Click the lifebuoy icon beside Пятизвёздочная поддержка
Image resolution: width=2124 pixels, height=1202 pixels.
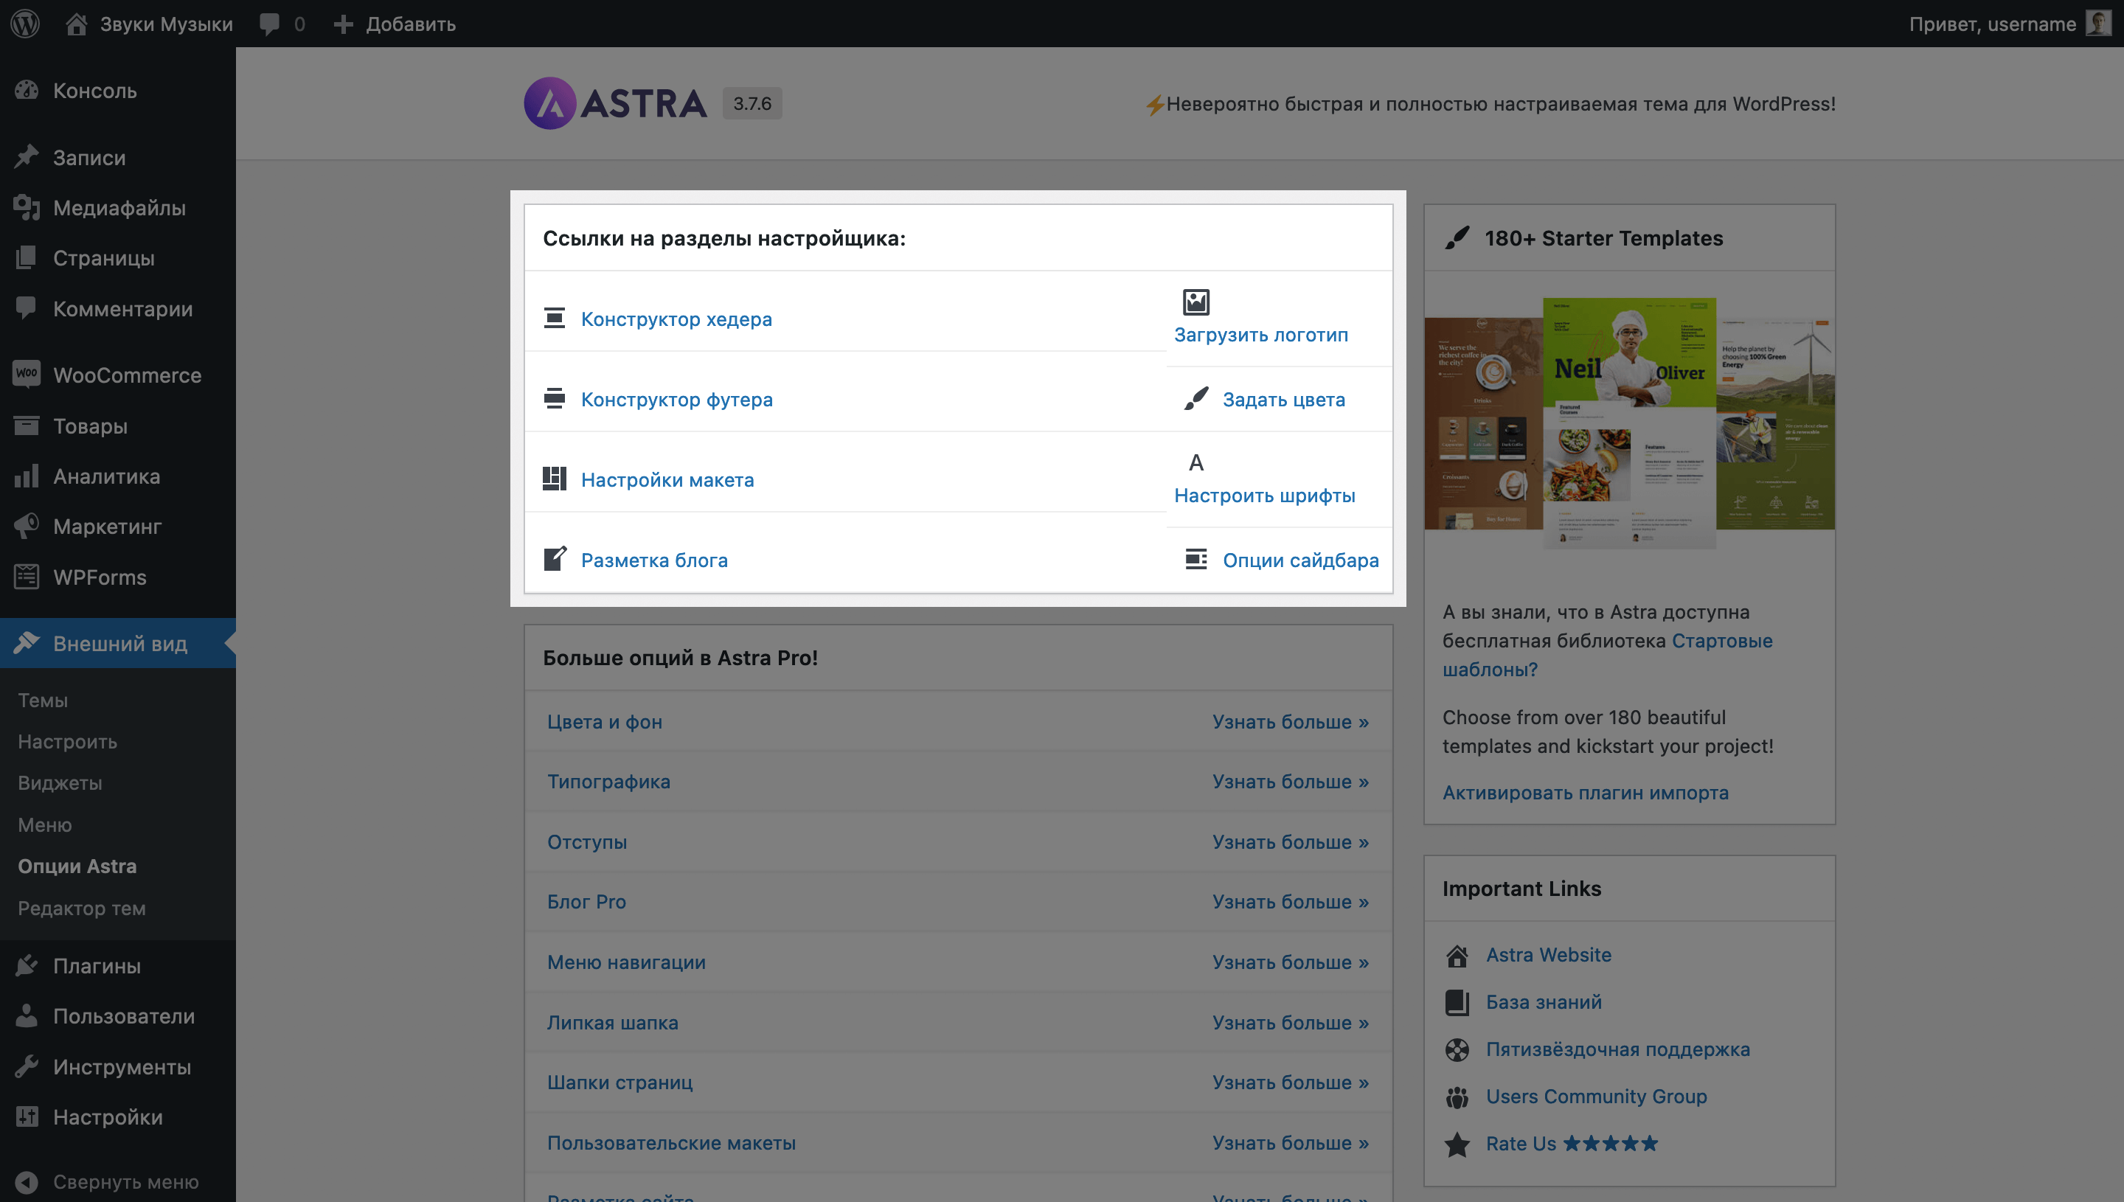tap(1457, 1049)
